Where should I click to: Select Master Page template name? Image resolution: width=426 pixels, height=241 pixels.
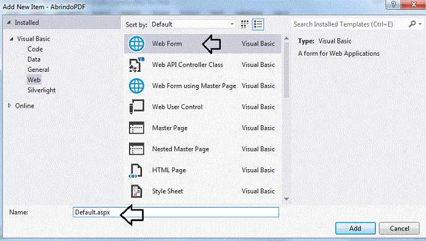(x=170, y=128)
